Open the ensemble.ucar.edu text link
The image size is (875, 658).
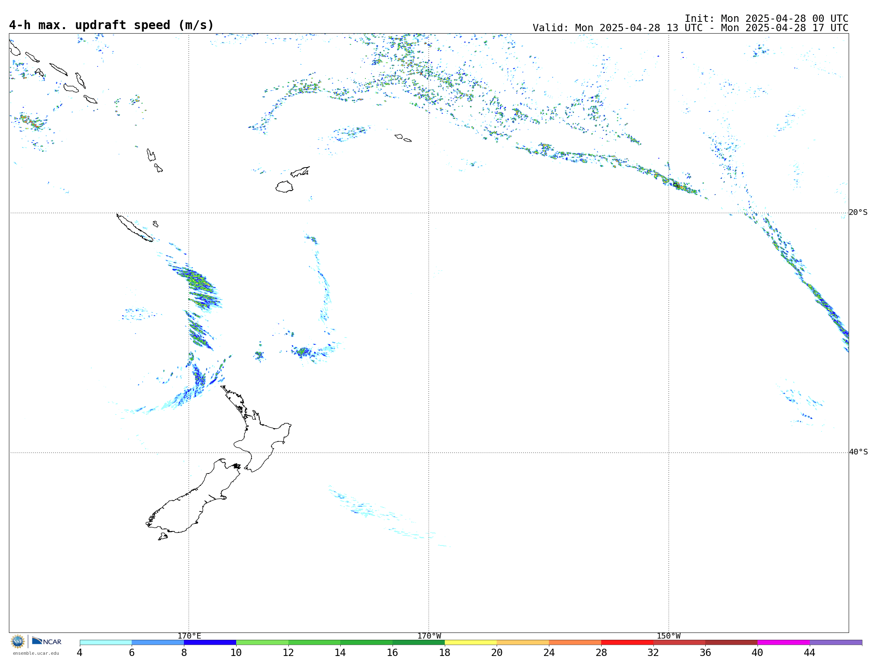pyautogui.click(x=36, y=653)
